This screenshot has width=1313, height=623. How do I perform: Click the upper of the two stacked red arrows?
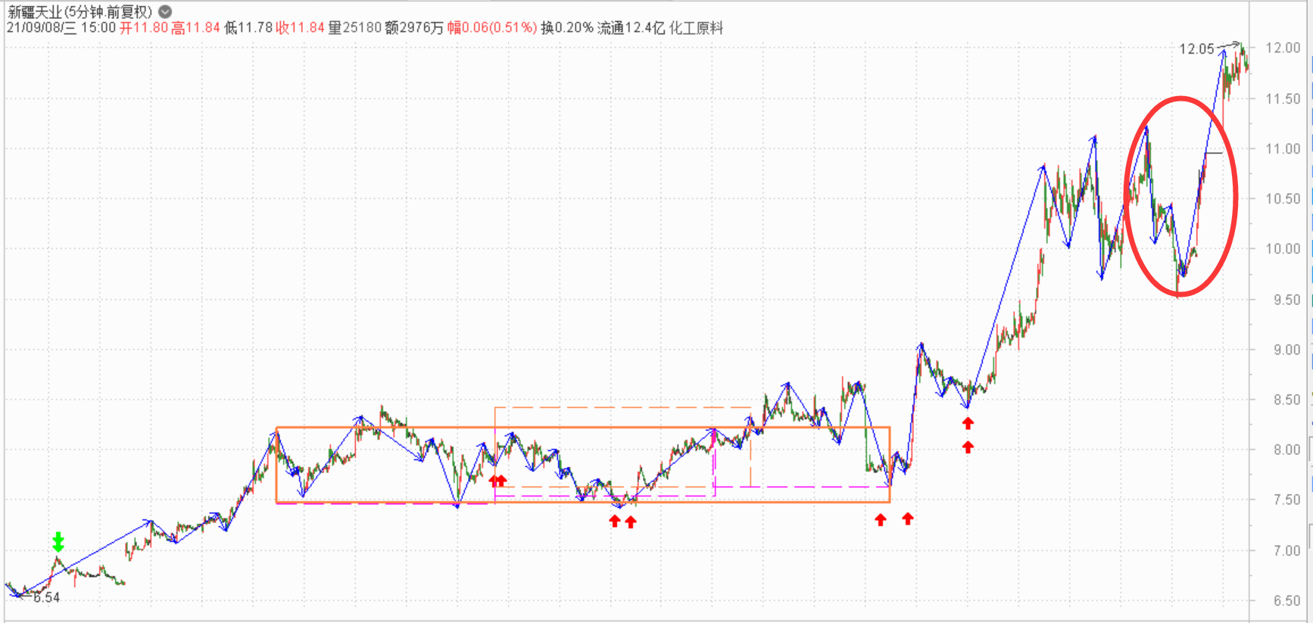[968, 423]
